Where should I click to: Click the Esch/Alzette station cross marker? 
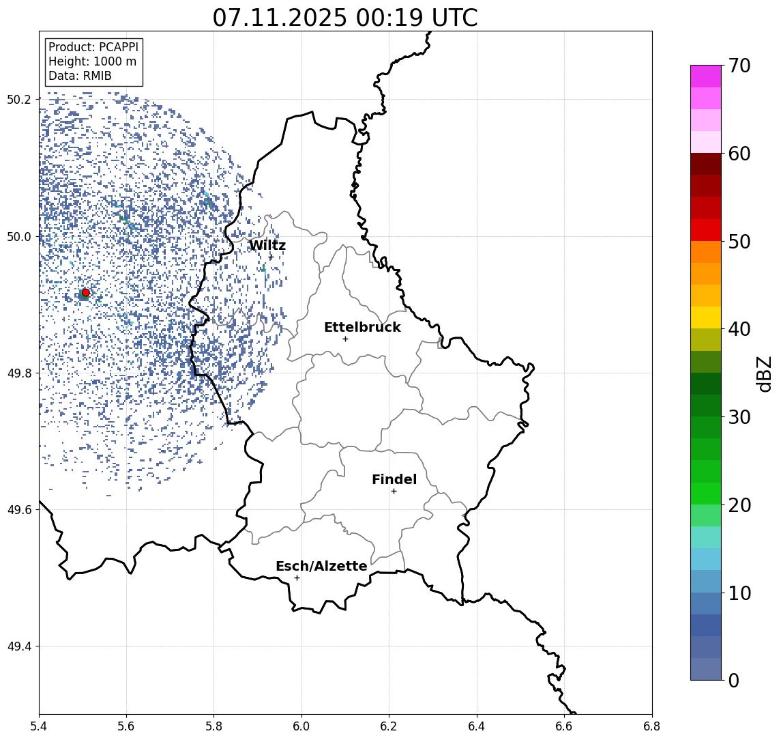click(x=297, y=578)
